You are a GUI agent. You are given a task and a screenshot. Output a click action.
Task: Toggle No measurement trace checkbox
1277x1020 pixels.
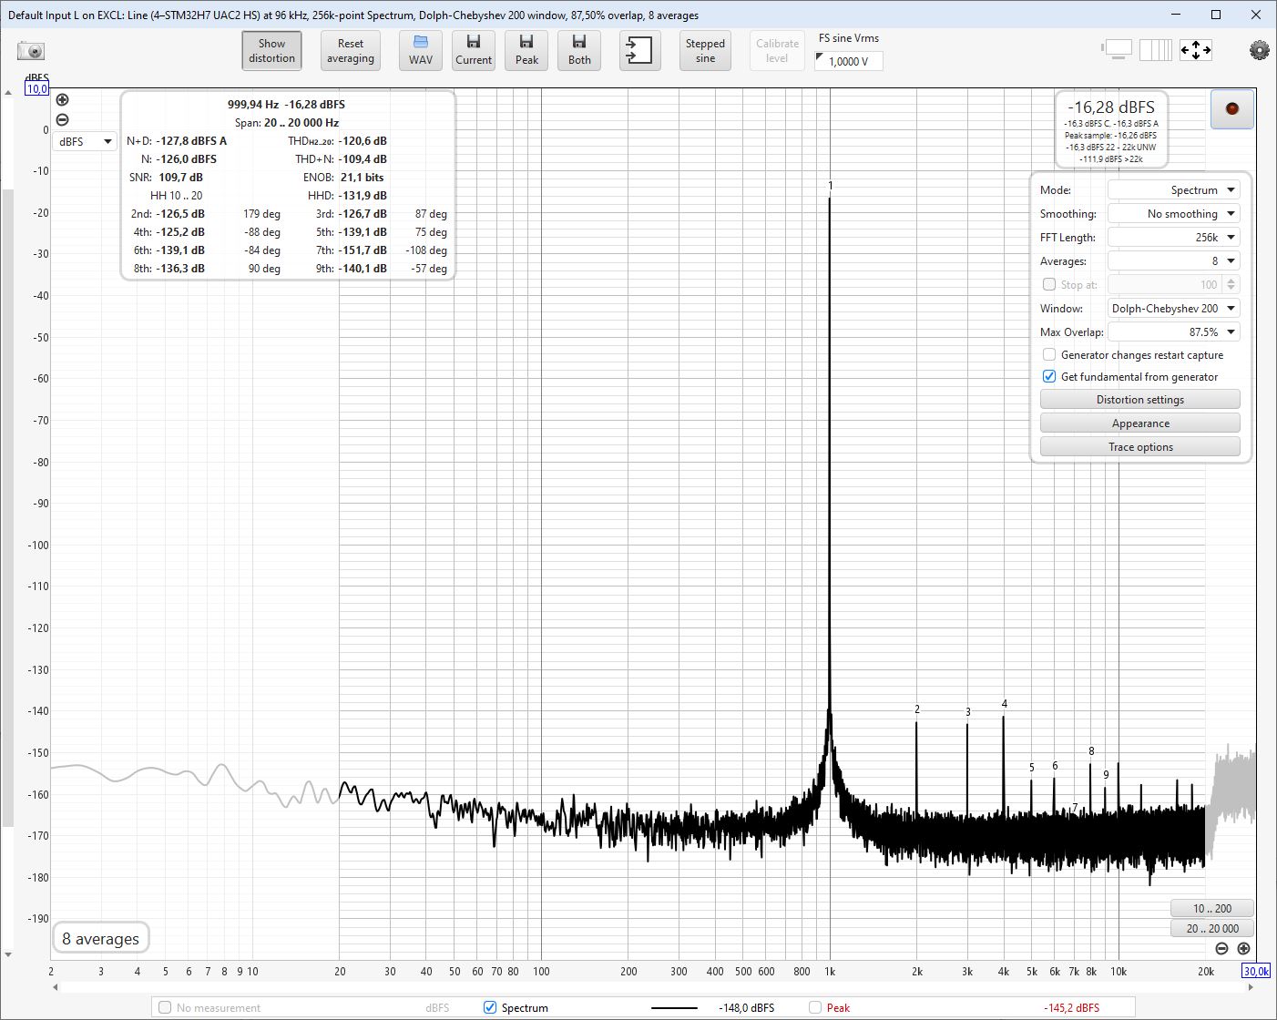click(165, 1007)
